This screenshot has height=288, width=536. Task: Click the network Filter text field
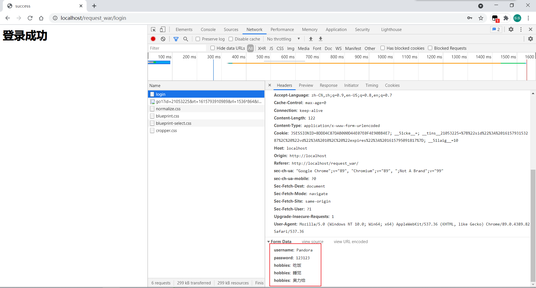pos(178,48)
